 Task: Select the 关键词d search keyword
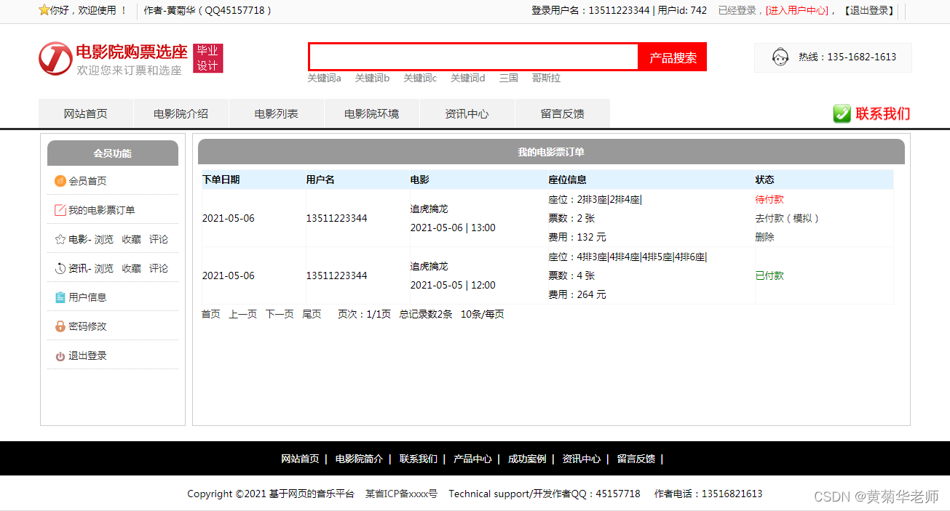tap(467, 78)
